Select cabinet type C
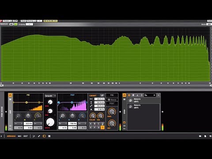The height and width of the screenshot is (159, 212). point(98,124)
